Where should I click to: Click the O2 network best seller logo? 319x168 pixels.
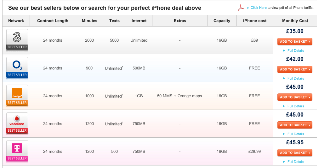17,68
